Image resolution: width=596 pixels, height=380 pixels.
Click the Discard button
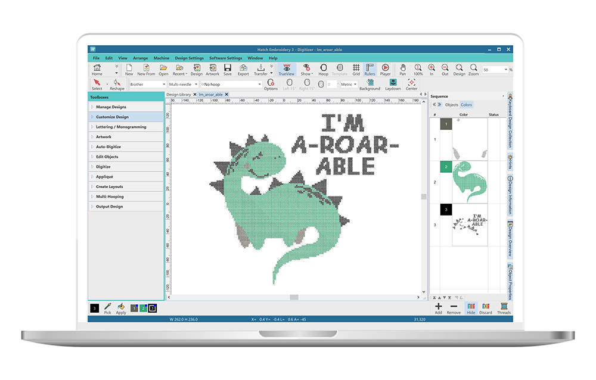tap(486, 308)
